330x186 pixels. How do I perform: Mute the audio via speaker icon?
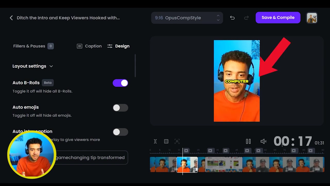pos(263,141)
